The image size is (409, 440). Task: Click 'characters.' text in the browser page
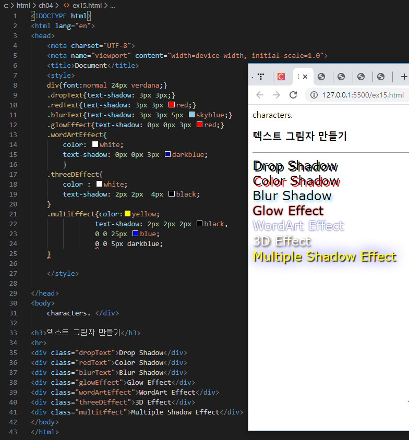click(x=272, y=115)
